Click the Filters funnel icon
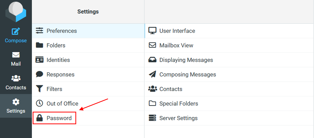The image size is (314, 138). pyautogui.click(x=39, y=89)
